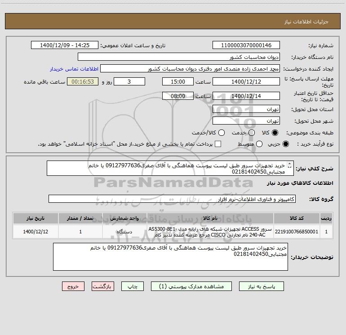This screenshot has height=335, width=346.
Task: Click the announcement date field 1400/12/09 - 14:25
Action: click(65, 45)
